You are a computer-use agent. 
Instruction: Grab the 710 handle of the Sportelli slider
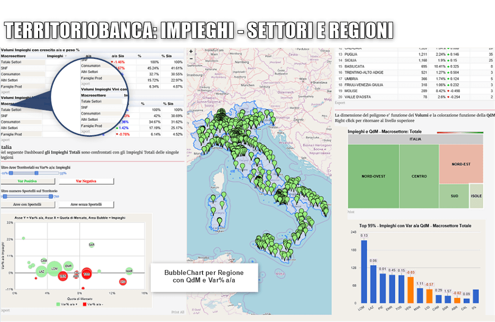[x=51, y=197]
